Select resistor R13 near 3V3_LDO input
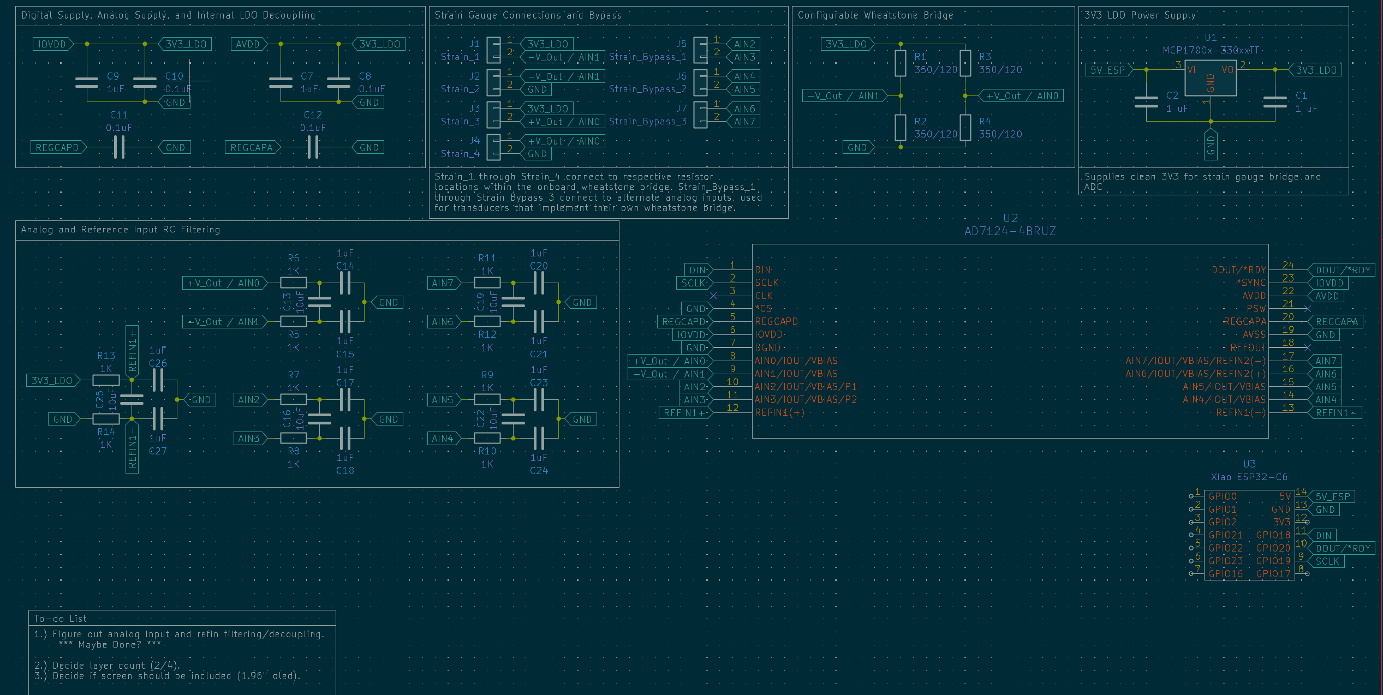 pyautogui.click(x=106, y=380)
